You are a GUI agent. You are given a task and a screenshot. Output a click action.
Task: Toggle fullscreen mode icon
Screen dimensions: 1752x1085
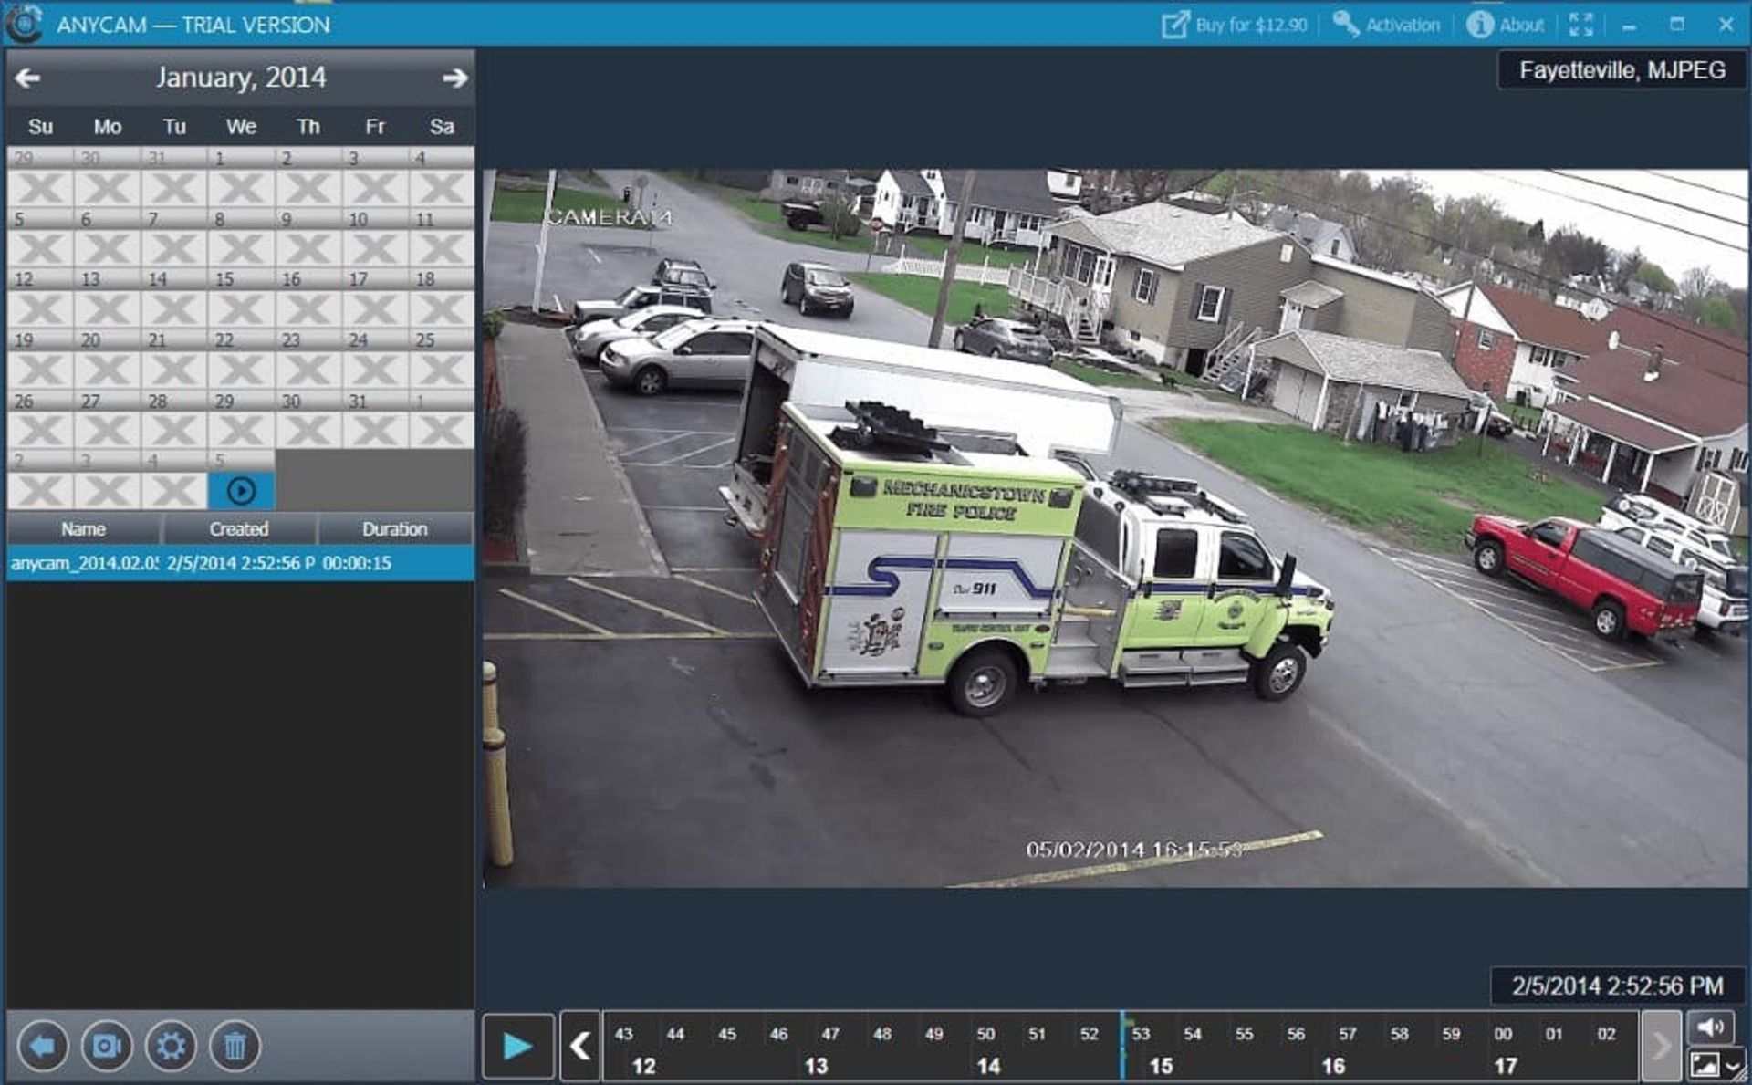coord(1581,25)
